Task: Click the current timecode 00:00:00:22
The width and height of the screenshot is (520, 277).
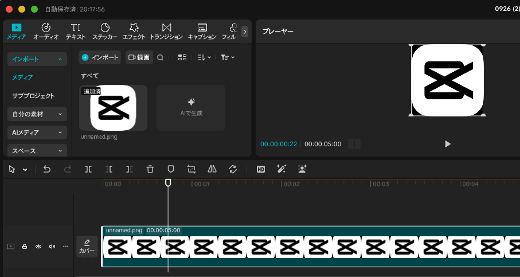Action: pos(279,144)
